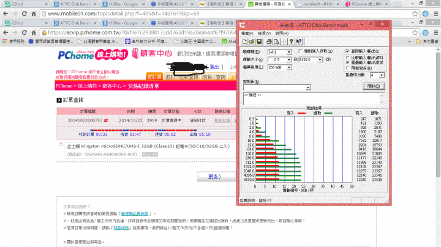
Task: Go back in the ecvip.pchome browser window
Action: (x=6, y=32)
